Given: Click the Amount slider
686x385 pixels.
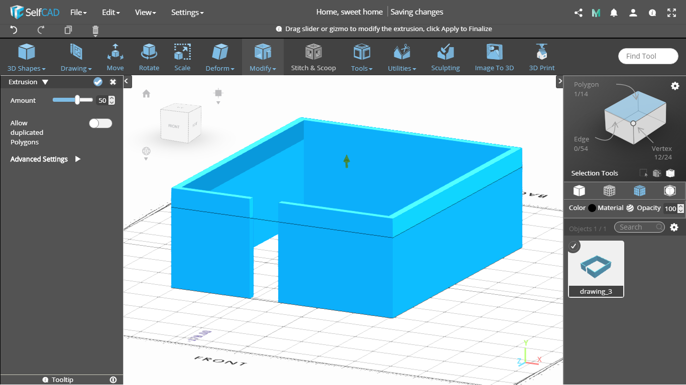Looking at the screenshot, I should click(x=73, y=100).
